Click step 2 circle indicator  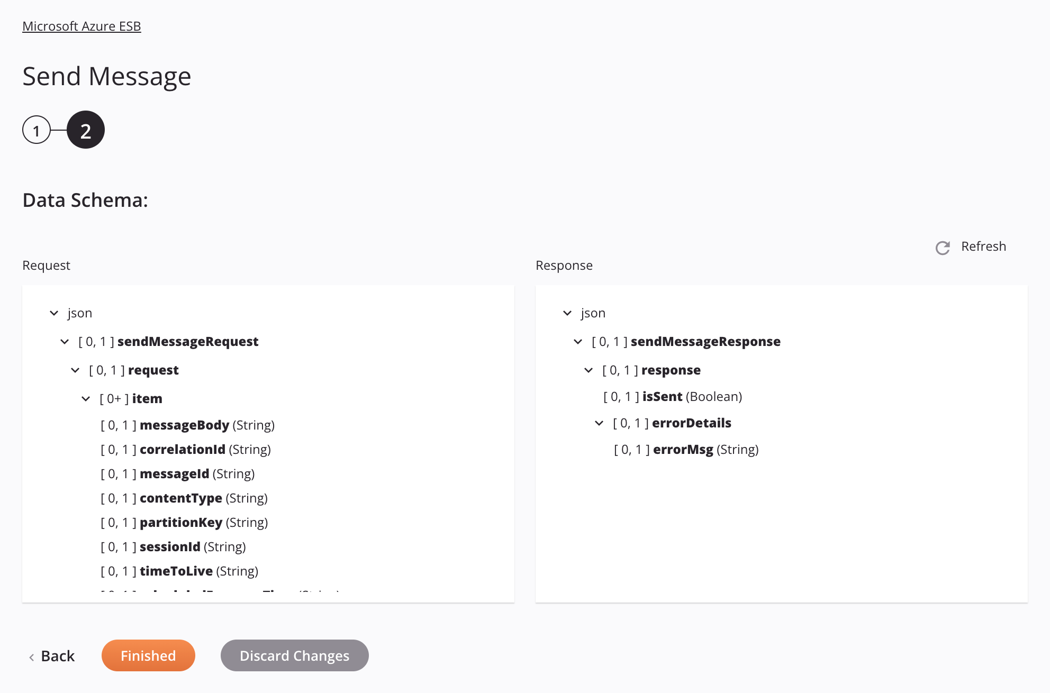point(85,129)
